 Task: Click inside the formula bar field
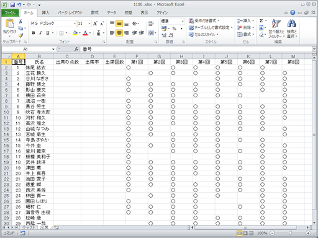coord(197,49)
